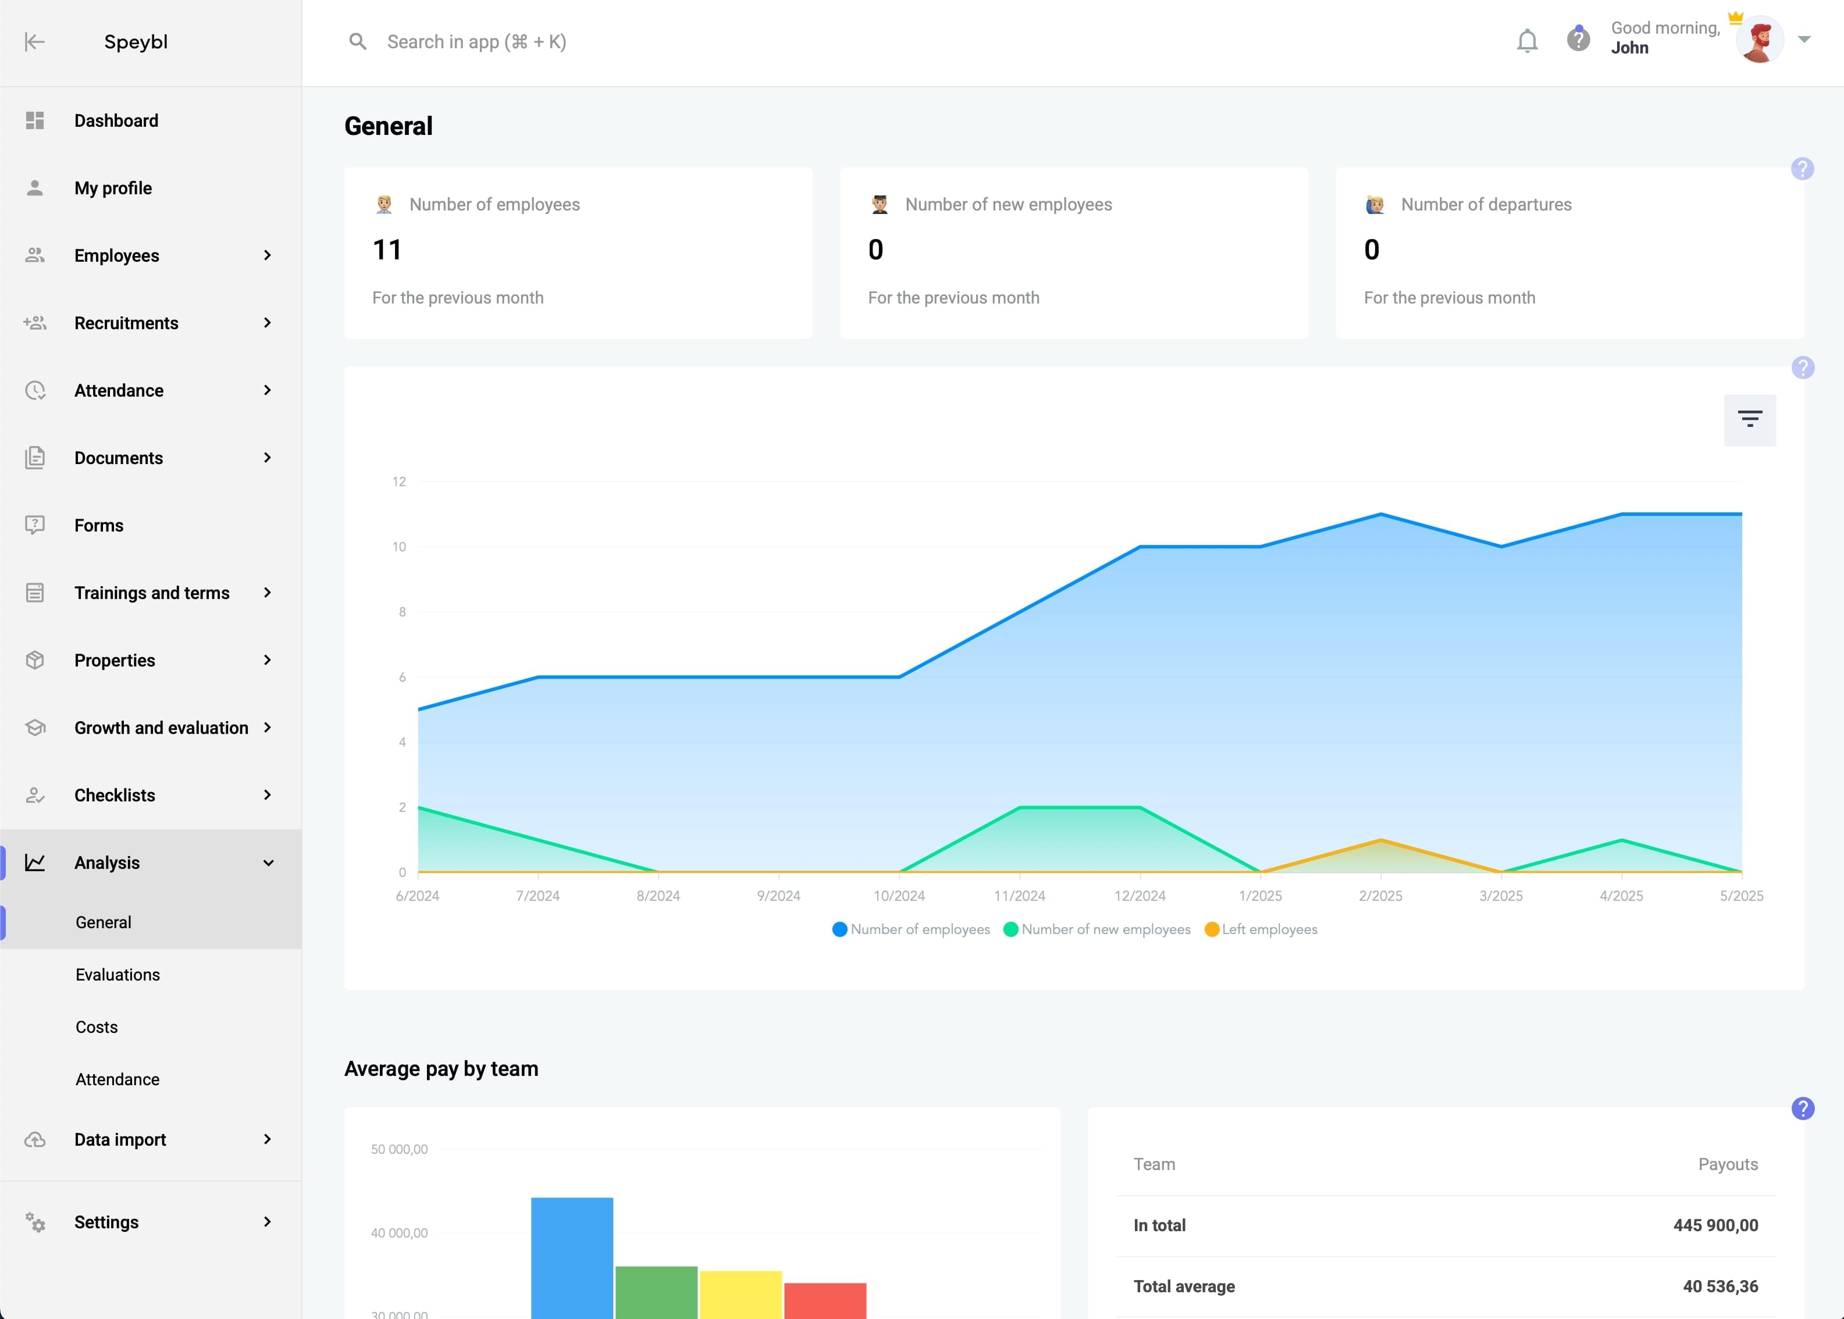Collapse the Analysis section chevron
The width and height of the screenshot is (1844, 1319).
[268, 864]
